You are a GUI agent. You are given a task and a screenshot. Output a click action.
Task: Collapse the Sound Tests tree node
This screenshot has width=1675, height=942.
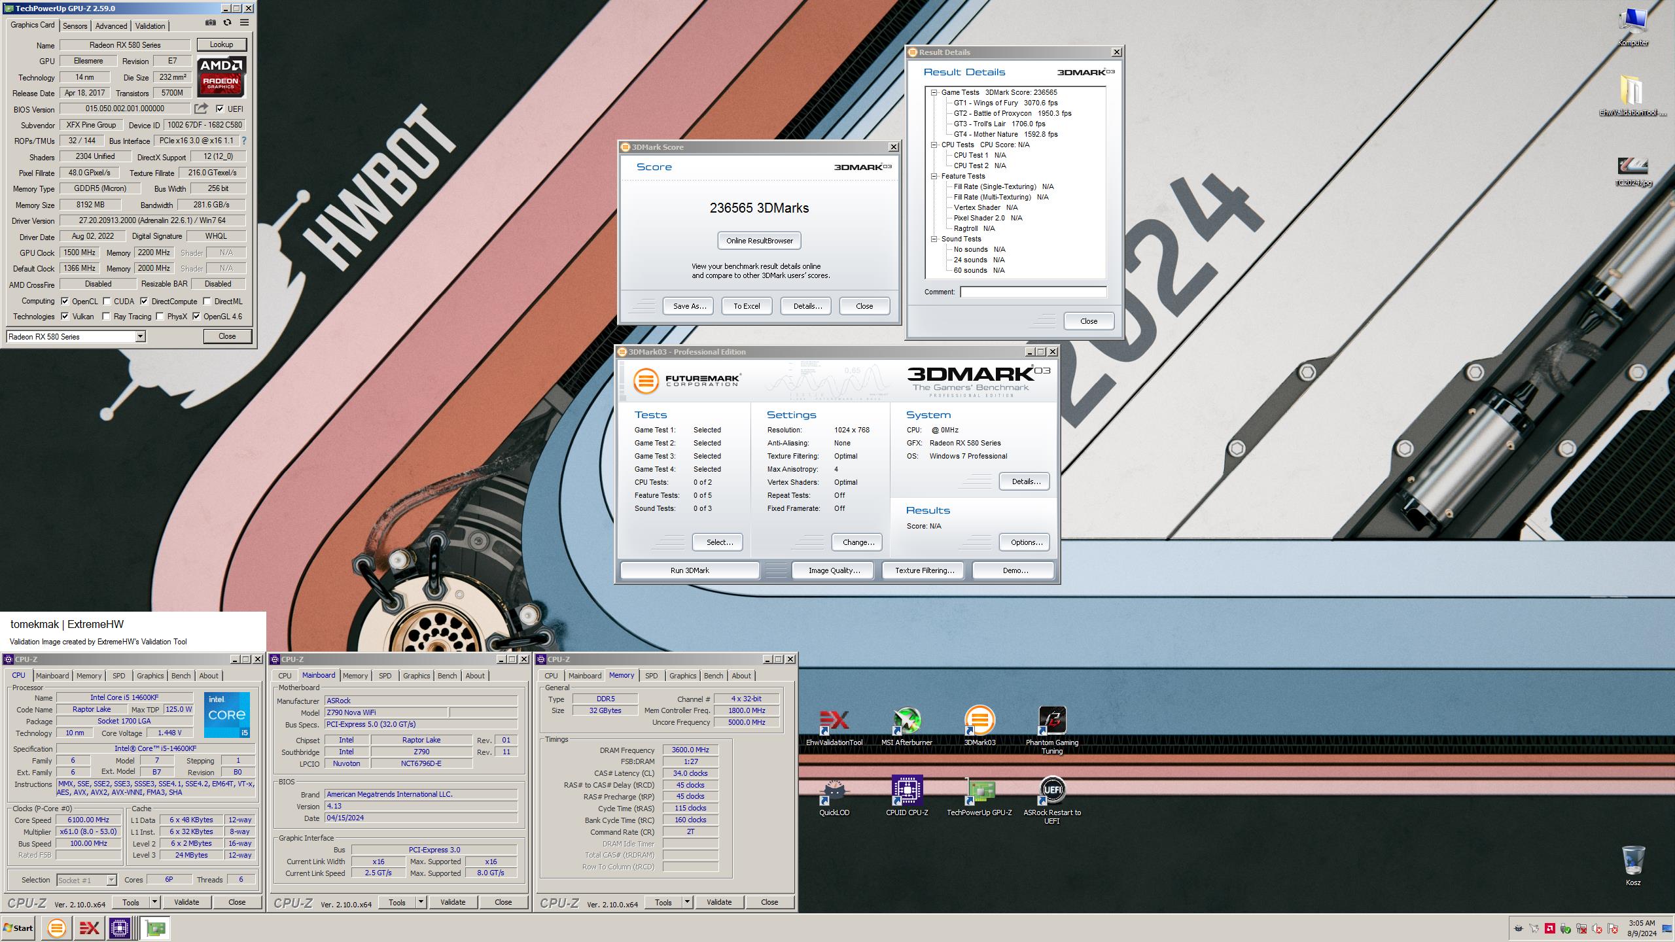(x=934, y=239)
